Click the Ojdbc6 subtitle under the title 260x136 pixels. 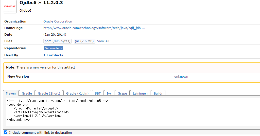[x=25, y=10]
